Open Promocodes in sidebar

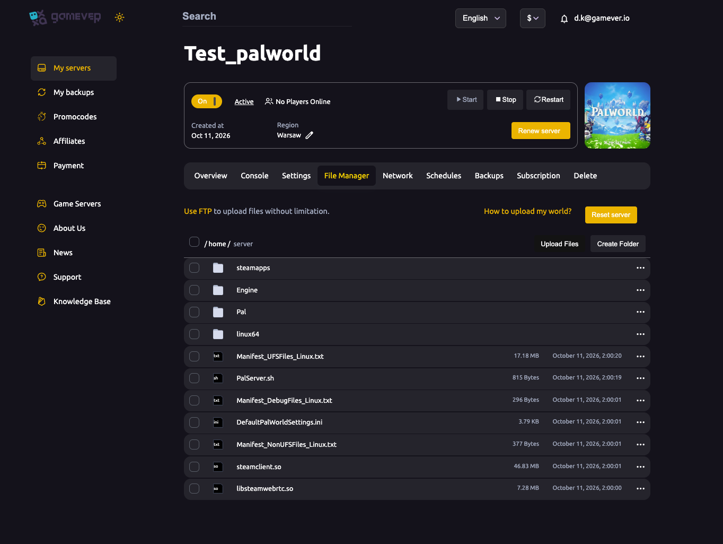pos(74,117)
